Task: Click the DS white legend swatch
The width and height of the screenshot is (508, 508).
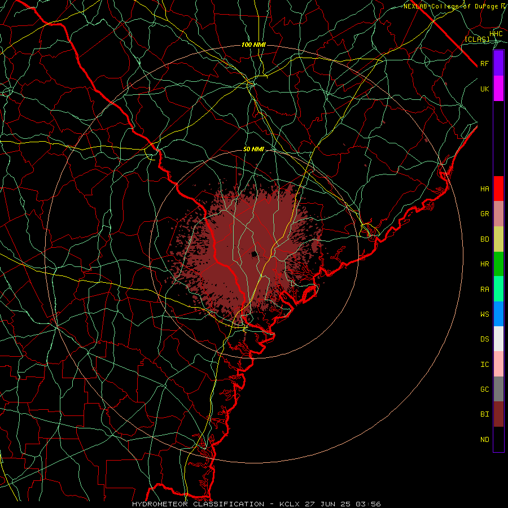Action: click(x=498, y=339)
